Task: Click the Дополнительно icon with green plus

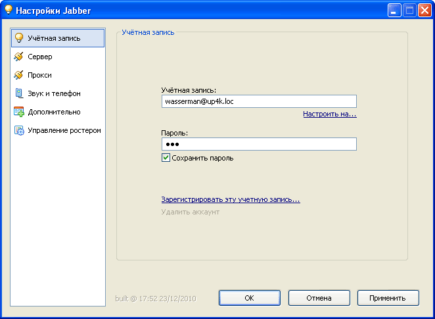Action: [19, 112]
